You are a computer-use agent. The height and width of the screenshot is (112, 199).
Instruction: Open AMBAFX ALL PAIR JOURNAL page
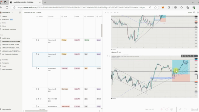pyautogui.click(x=11, y=44)
